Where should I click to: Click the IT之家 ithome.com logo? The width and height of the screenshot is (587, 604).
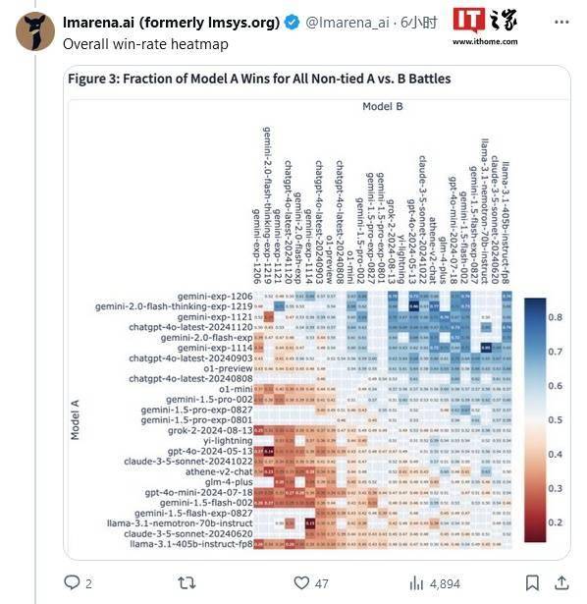[485, 27]
